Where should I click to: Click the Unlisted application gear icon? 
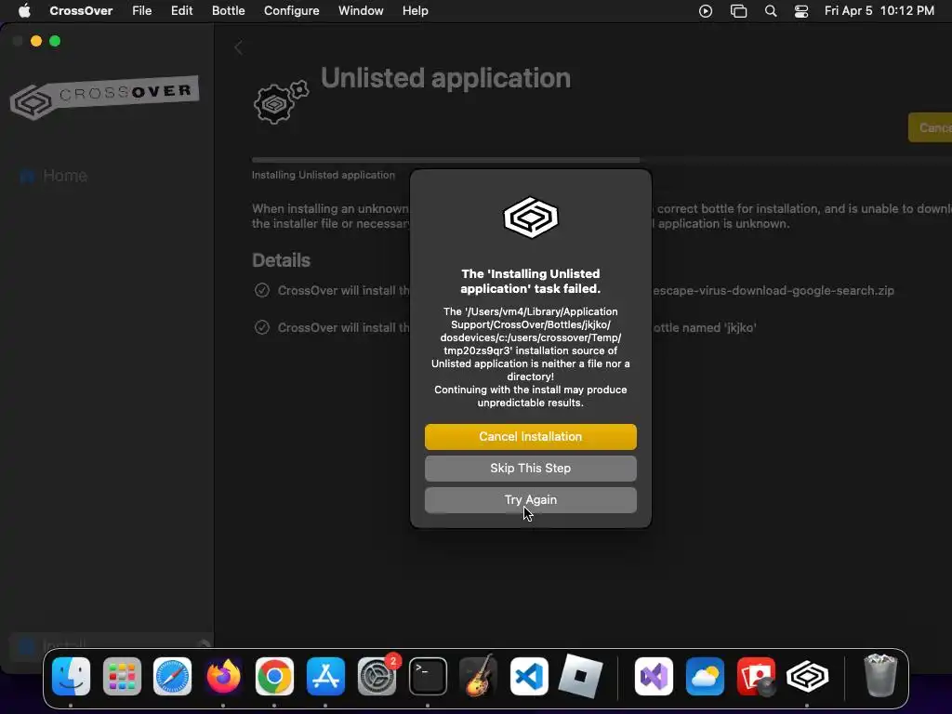pyautogui.click(x=281, y=101)
